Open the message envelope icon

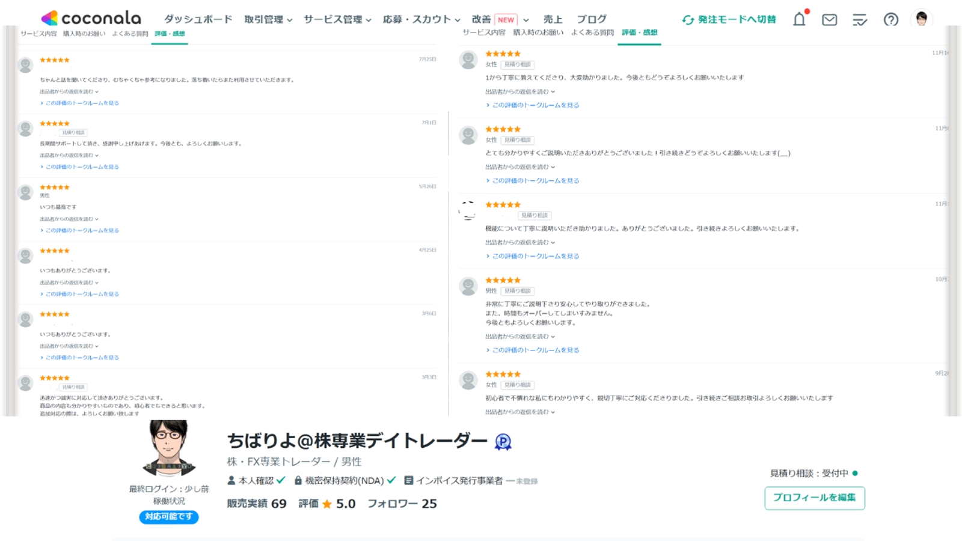coord(829,19)
